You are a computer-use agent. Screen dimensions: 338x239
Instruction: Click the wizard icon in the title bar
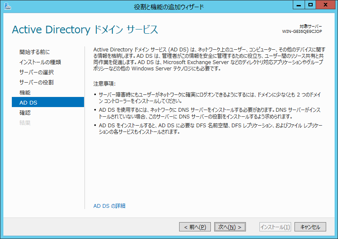(x=7, y=6)
